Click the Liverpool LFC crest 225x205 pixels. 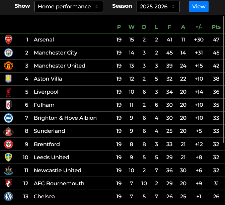click(8, 92)
